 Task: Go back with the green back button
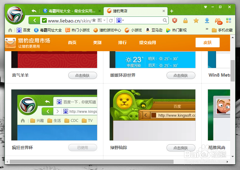pos(34,20)
